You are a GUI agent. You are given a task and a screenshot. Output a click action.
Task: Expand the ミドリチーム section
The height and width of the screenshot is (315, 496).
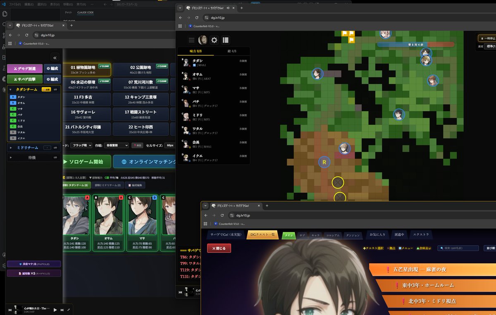10,147
